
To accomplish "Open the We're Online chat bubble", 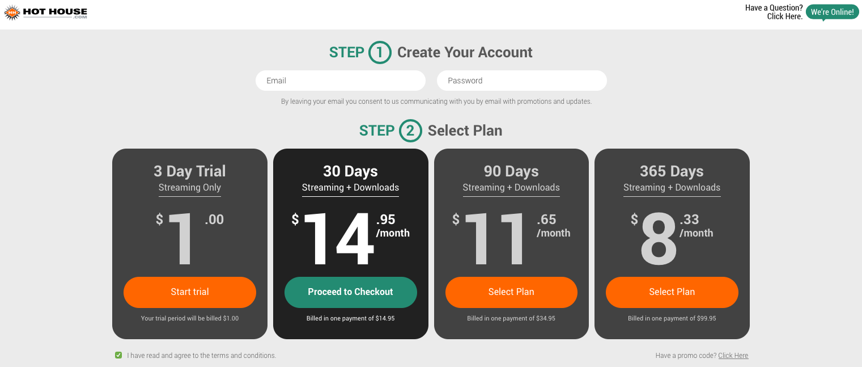I will tap(832, 12).
